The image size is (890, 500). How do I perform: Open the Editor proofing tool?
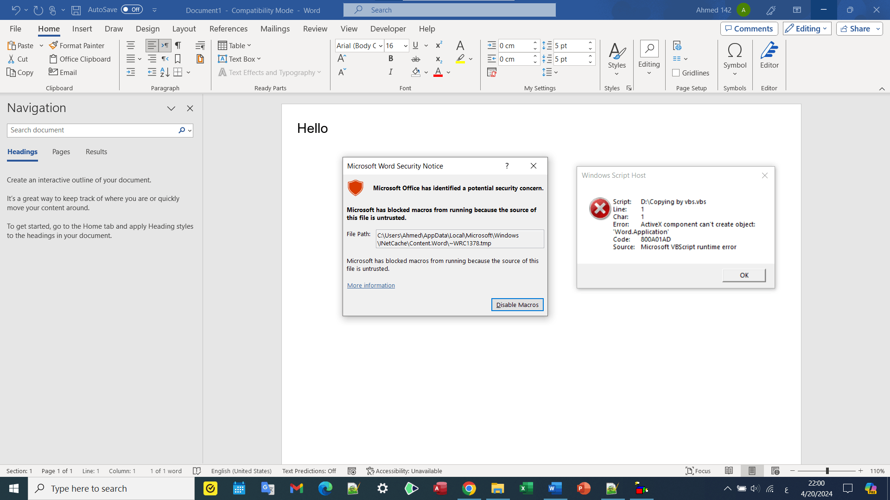(x=769, y=56)
